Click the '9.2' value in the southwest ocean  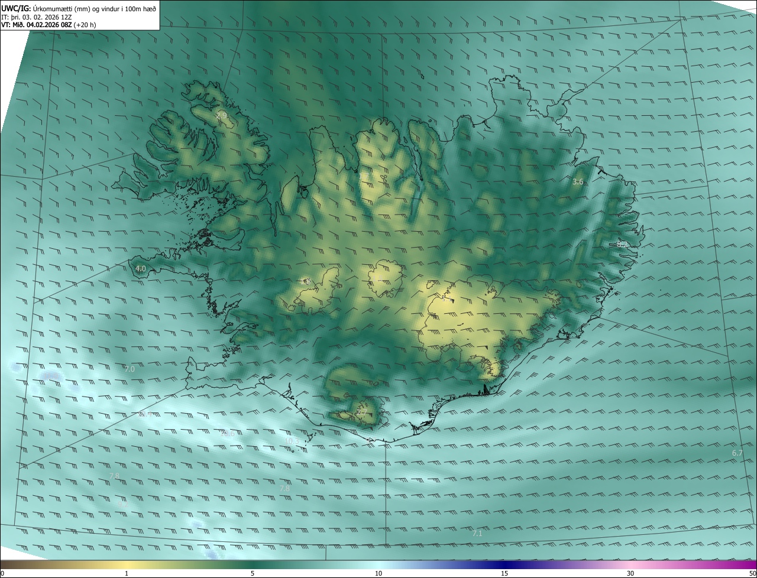coord(124,505)
